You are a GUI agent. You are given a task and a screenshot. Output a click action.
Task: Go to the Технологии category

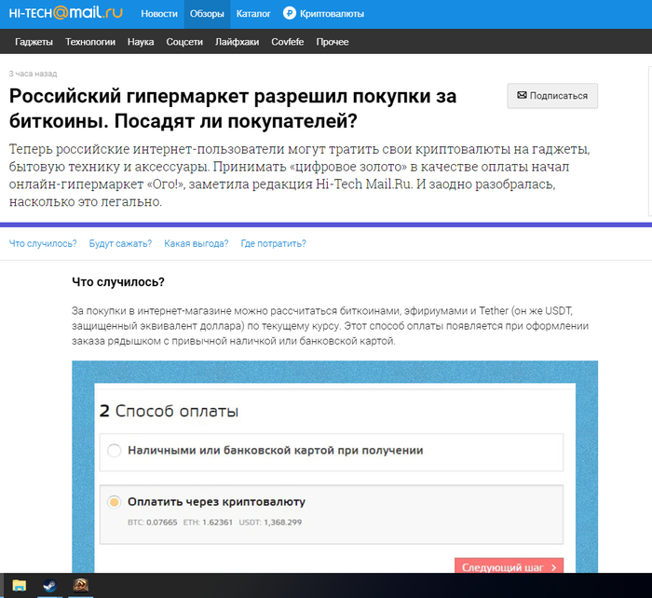point(90,42)
